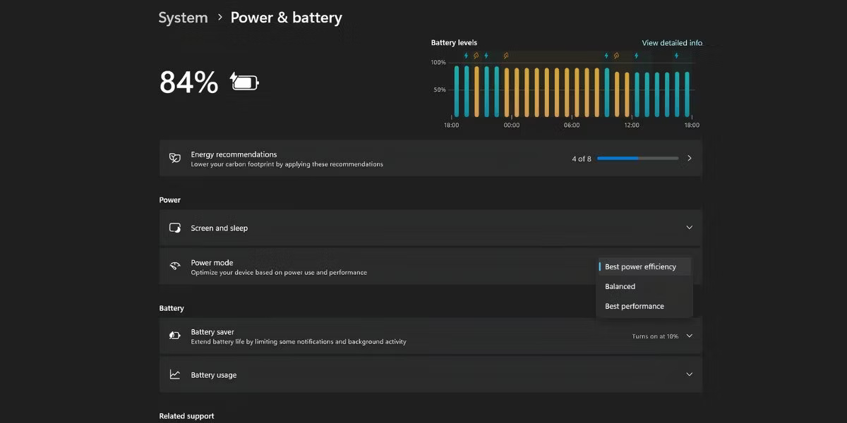
Task: Go back to System in breadcrumb
Action: coord(183,18)
